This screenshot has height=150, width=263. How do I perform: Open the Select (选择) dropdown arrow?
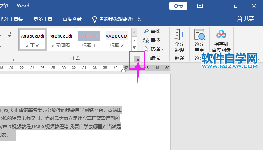163,49
